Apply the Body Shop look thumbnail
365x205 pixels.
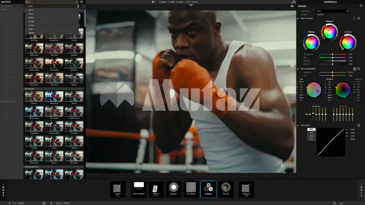54,96
